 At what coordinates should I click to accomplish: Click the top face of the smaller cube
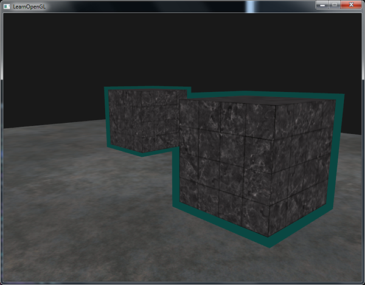[149, 91]
